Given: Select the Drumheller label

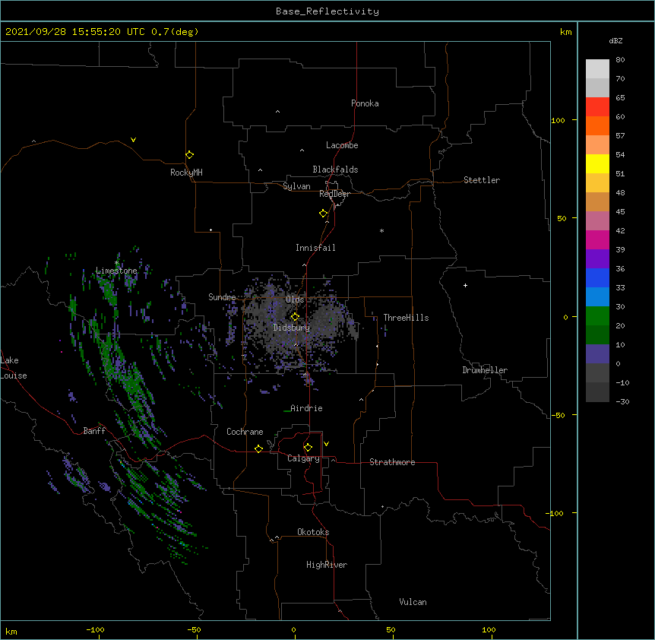Looking at the screenshot, I should [x=485, y=370].
